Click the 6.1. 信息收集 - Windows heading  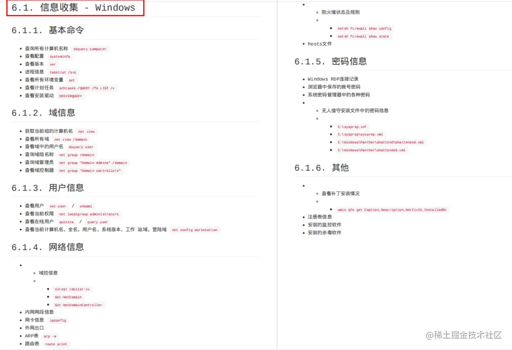tap(73, 8)
